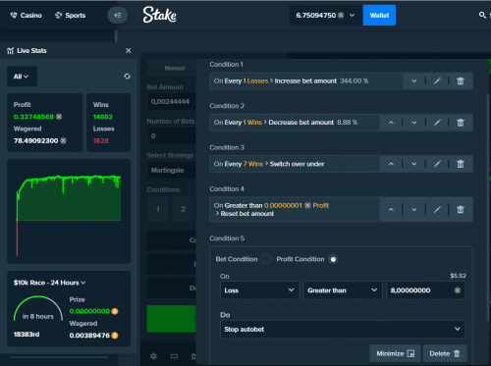Move Condition 3 up

coord(391,164)
